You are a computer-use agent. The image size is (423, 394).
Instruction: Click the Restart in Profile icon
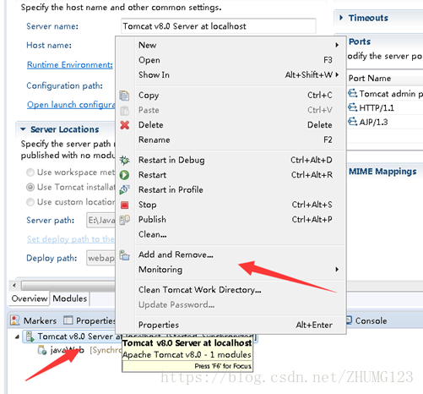[x=124, y=189]
